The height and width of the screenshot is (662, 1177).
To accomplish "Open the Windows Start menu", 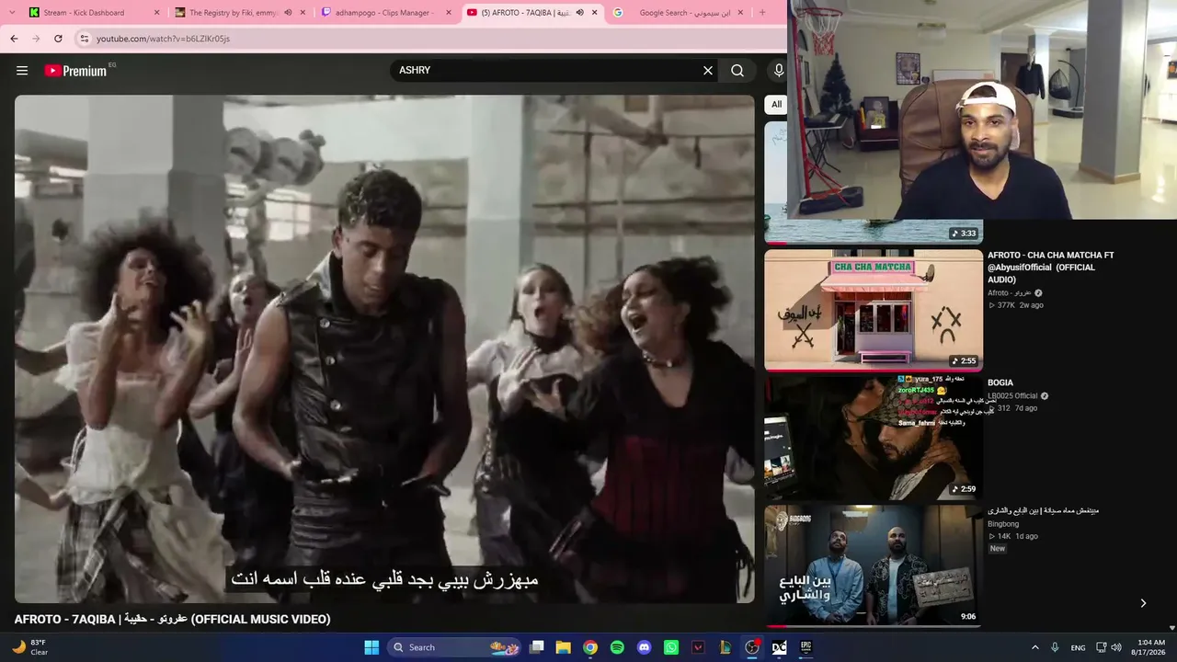I will (x=371, y=647).
